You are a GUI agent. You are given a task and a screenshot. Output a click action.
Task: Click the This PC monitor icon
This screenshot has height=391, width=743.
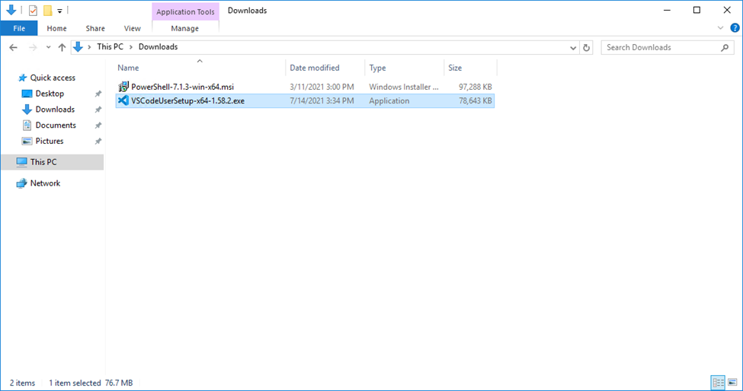[21, 162]
